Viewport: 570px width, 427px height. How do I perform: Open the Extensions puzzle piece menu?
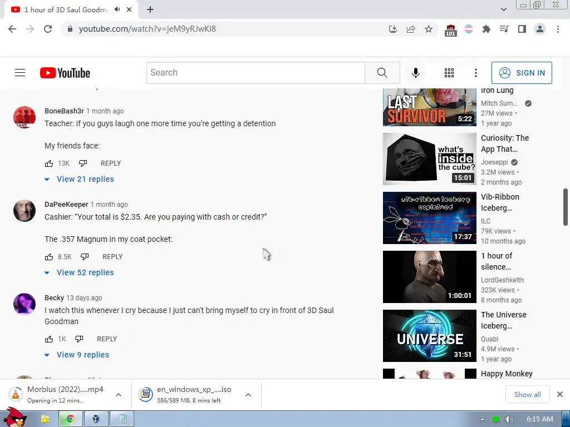point(486,29)
